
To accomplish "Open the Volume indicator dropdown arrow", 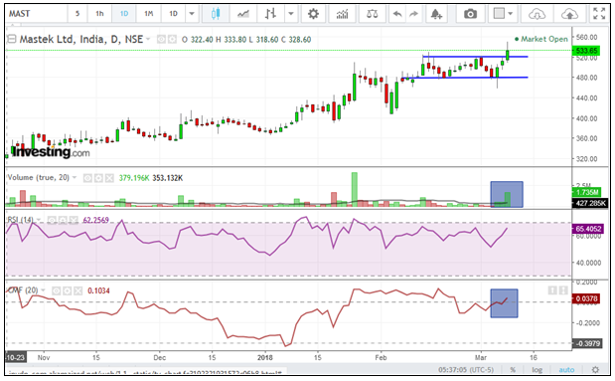I will tap(75, 177).
